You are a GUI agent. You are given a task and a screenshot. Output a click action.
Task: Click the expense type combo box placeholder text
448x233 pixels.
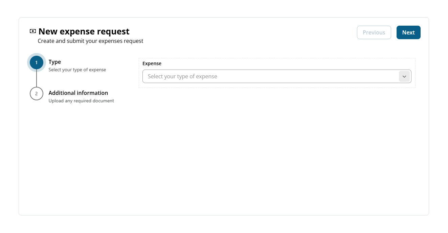(x=182, y=76)
